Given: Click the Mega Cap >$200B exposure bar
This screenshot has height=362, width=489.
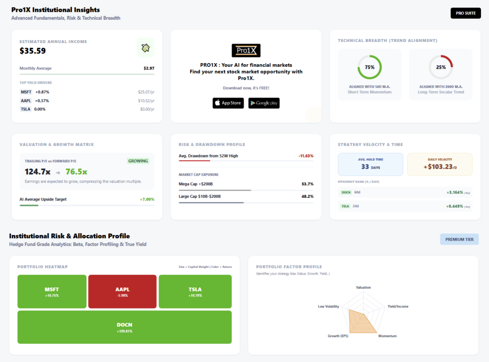Looking at the screenshot, I should [x=246, y=190].
